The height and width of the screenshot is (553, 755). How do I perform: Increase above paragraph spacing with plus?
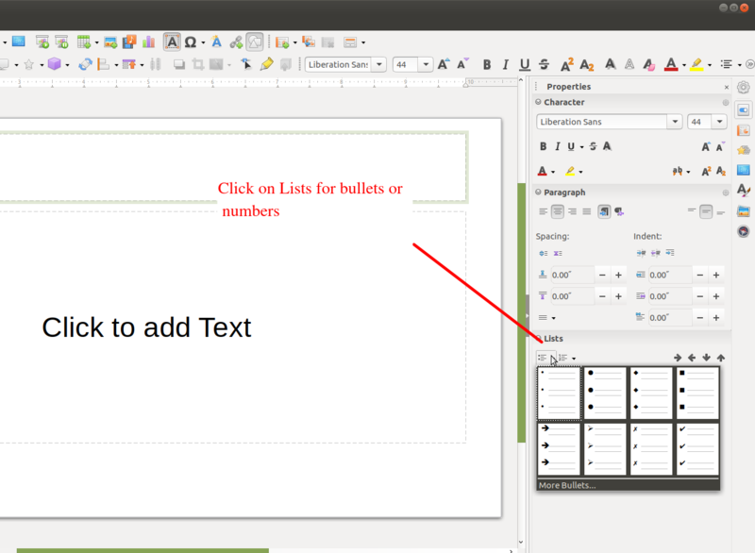click(618, 275)
